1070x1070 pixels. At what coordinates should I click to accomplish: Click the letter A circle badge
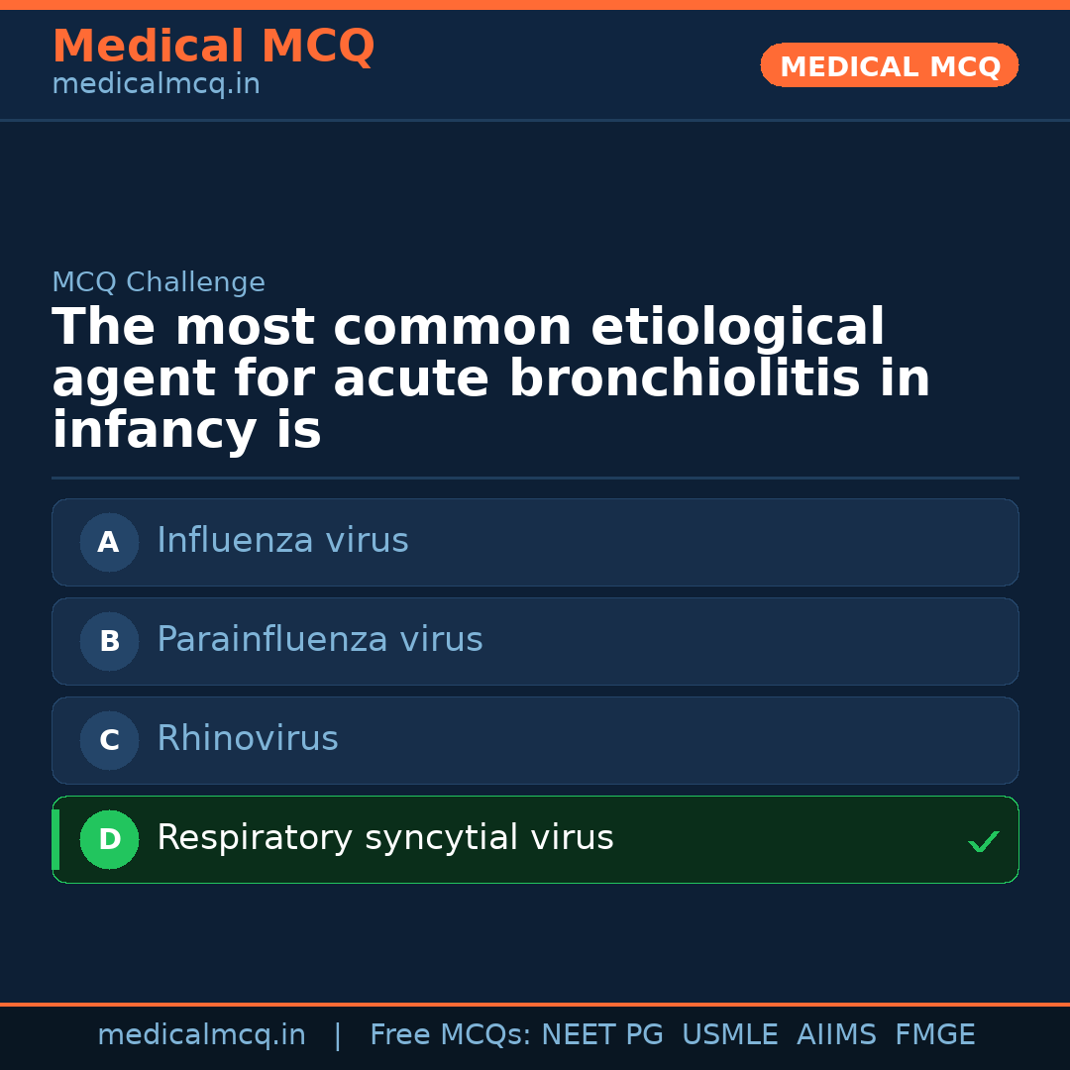109,542
